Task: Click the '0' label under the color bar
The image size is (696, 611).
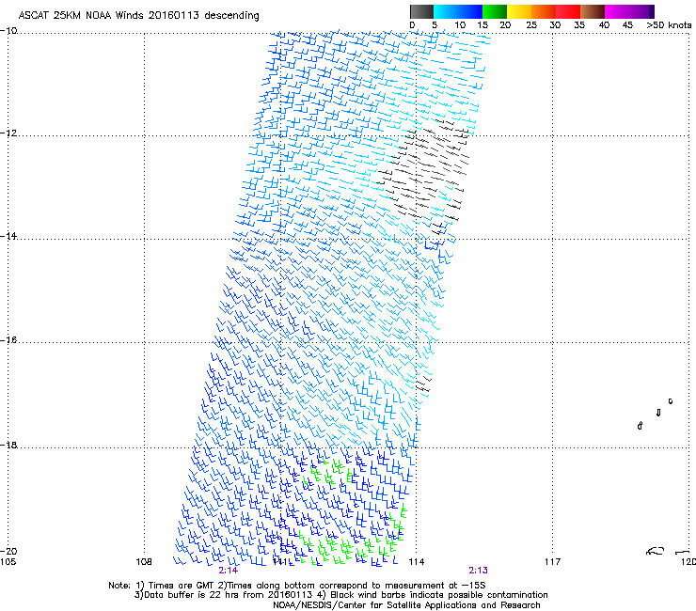Action: click(x=412, y=25)
